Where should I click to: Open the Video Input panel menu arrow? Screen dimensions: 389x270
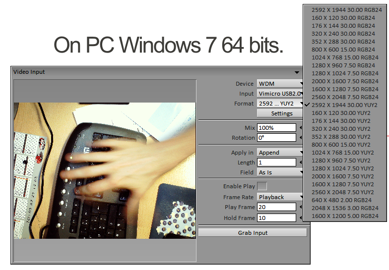tap(297, 72)
